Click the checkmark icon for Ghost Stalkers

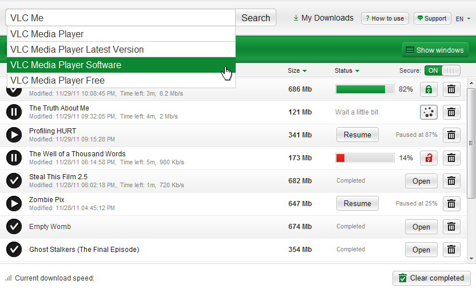[14, 250]
